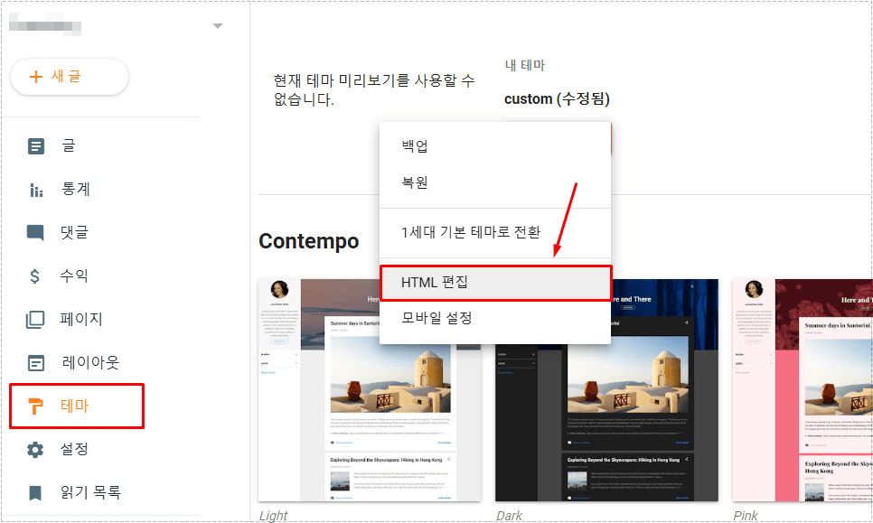The image size is (873, 523).
Task: Select 1세대 기본 테마로 전환 option
Action: 495,232
